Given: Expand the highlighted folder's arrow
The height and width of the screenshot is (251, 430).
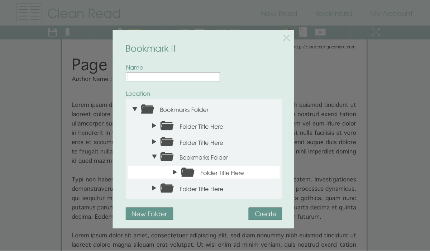Looking at the screenshot, I should [175, 172].
